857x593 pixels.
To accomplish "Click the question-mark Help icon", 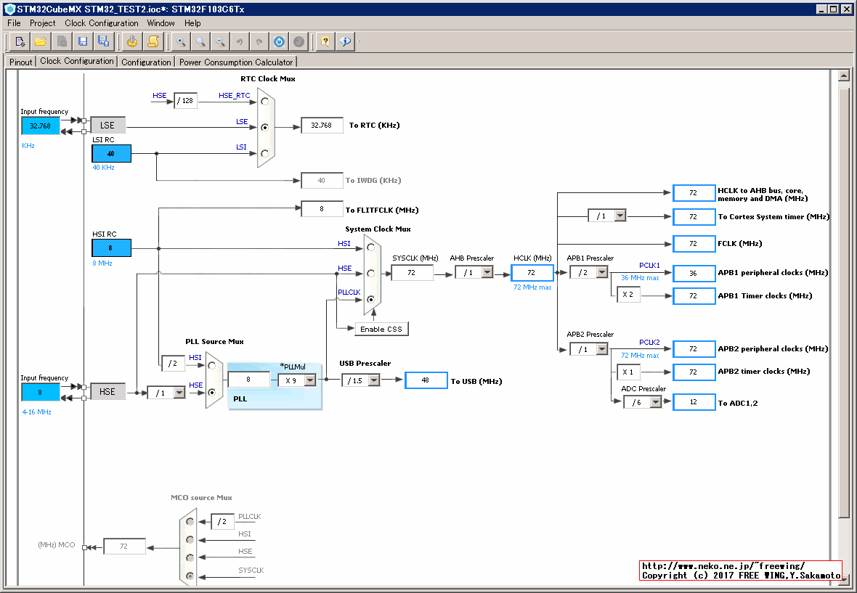I will [x=325, y=41].
